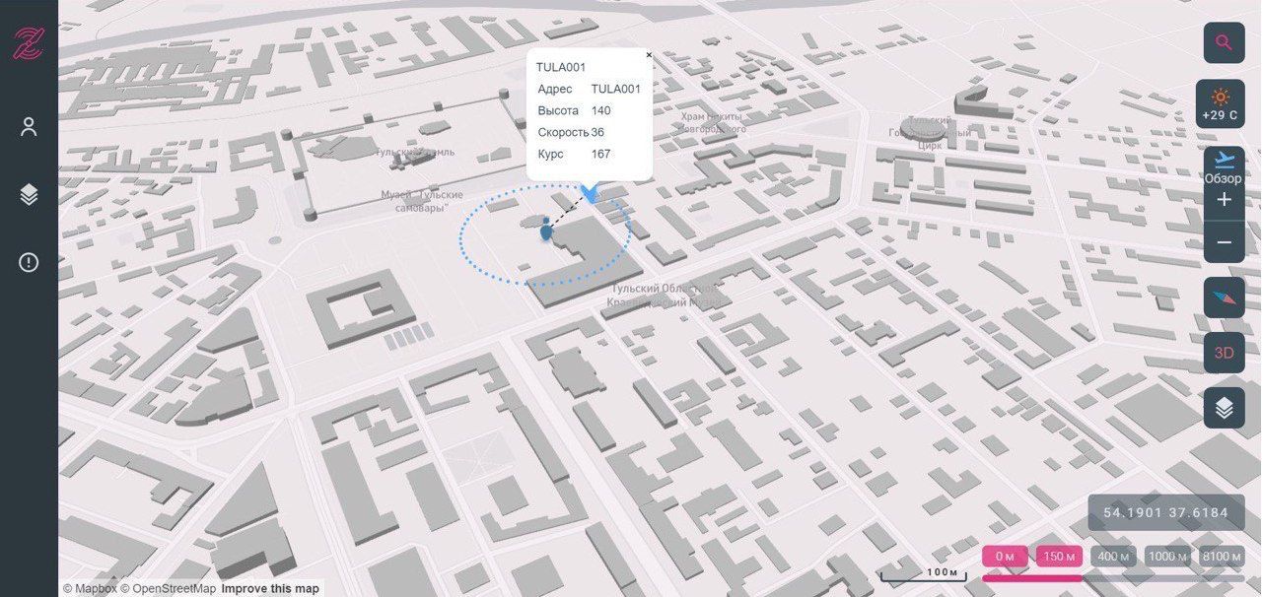The height and width of the screenshot is (597, 1262).
Task: Open the user profile icon
Action: [x=29, y=127]
